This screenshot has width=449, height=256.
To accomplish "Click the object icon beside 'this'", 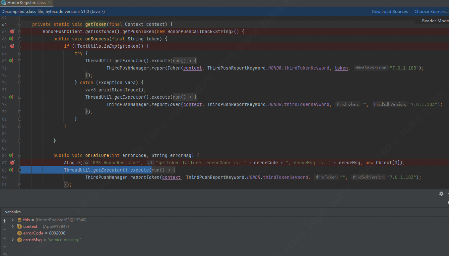I will [x=20, y=220].
